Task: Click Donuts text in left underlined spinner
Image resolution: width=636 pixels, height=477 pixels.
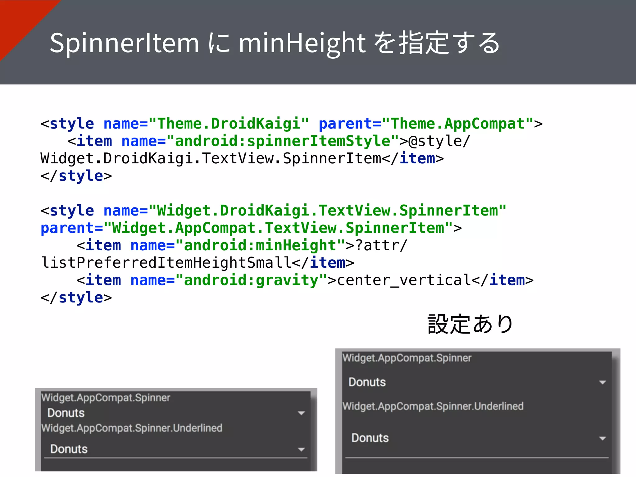Action: [x=69, y=449]
